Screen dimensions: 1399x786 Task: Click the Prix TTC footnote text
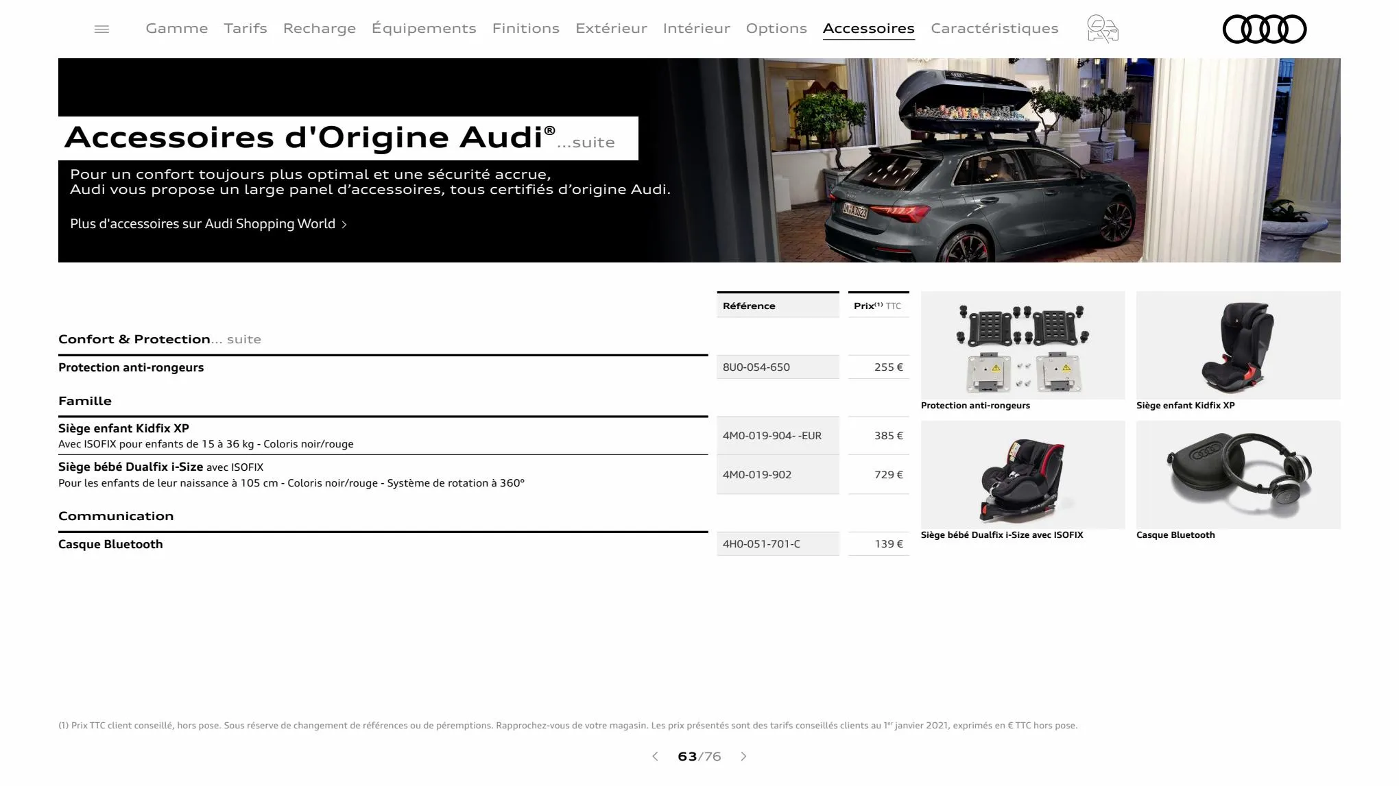[568, 725]
